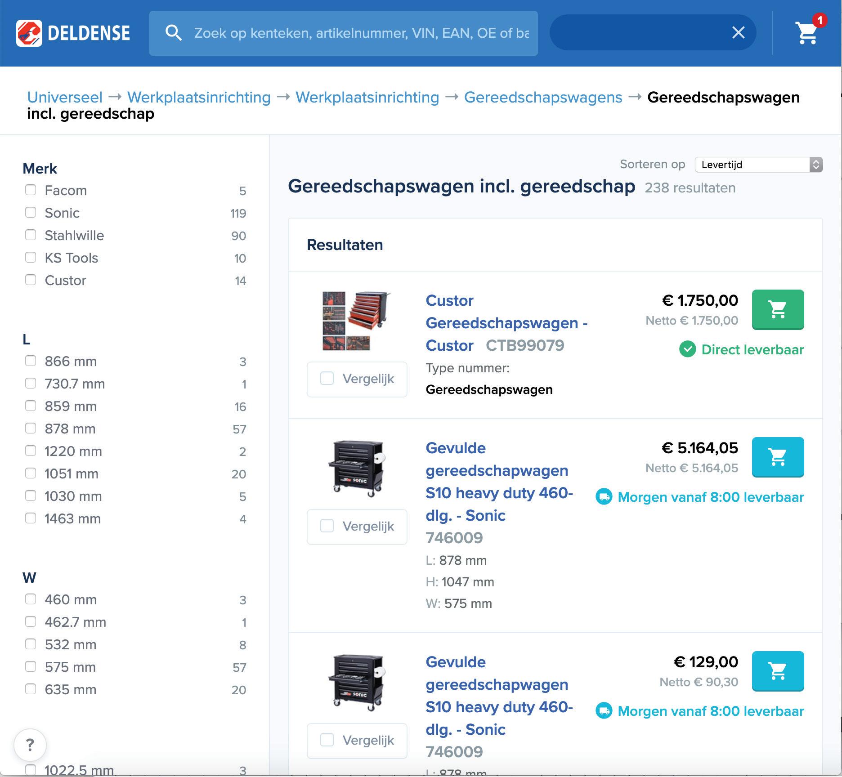
Task: Clear the filter with the X icon
Action: [x=738, y=32]
